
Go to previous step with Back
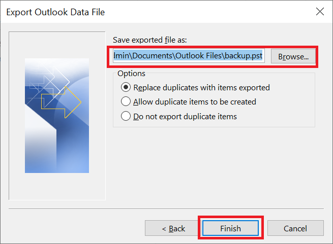[x=173, y=228]
